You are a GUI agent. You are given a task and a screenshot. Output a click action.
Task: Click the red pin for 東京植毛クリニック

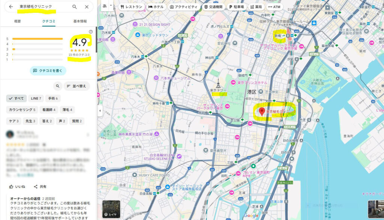(x=262, y=111)
